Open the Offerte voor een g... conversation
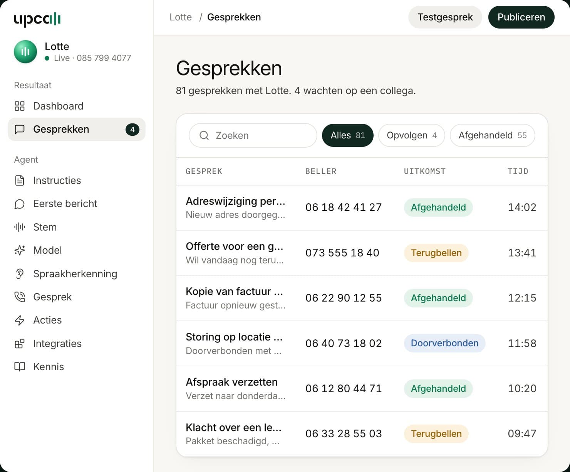This screenshot has width=570, height=472. (x=362, y=253)
